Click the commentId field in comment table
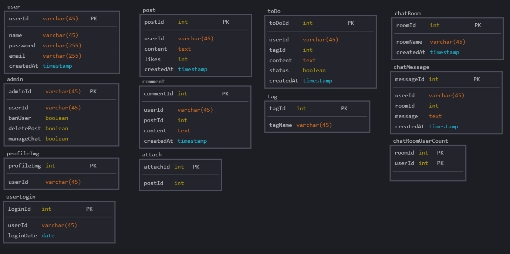 158,94
